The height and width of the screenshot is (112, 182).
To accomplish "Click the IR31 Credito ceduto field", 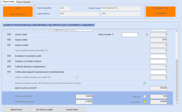I will coord(158,72).
